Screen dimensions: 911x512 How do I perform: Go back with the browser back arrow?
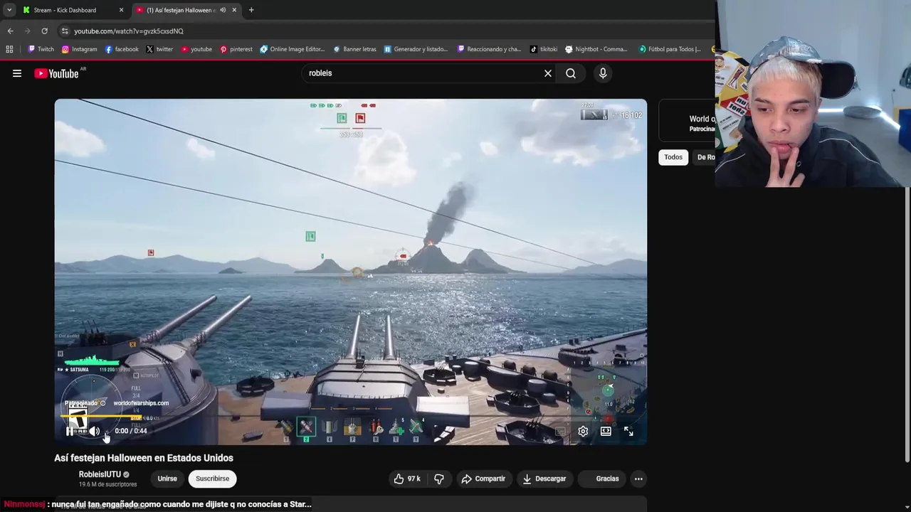(10, 31)
